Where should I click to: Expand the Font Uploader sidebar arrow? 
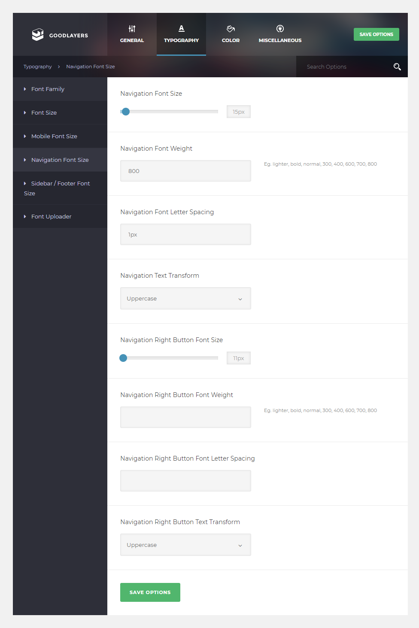tap(25, 217)
